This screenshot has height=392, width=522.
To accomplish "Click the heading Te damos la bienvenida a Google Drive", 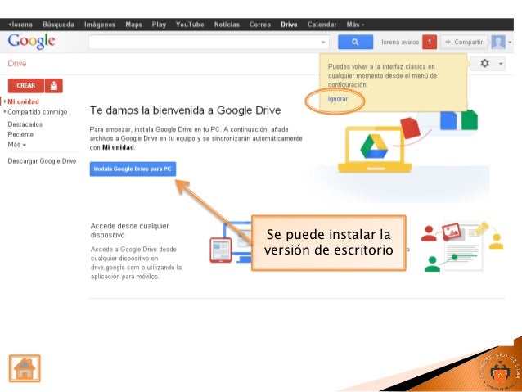I will pyautogui.click(x=186, y=110).
